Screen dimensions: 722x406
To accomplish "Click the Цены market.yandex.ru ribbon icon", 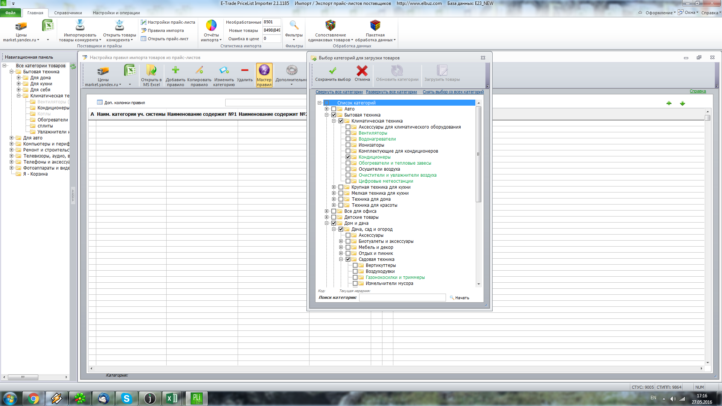I will pyautogui.click(x=21, y=26).
